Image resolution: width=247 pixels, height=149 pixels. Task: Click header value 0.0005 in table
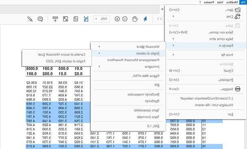pos(32,68)
